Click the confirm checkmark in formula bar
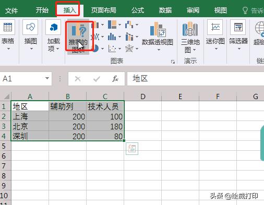264x205 pixels. [x=97, y=79]
